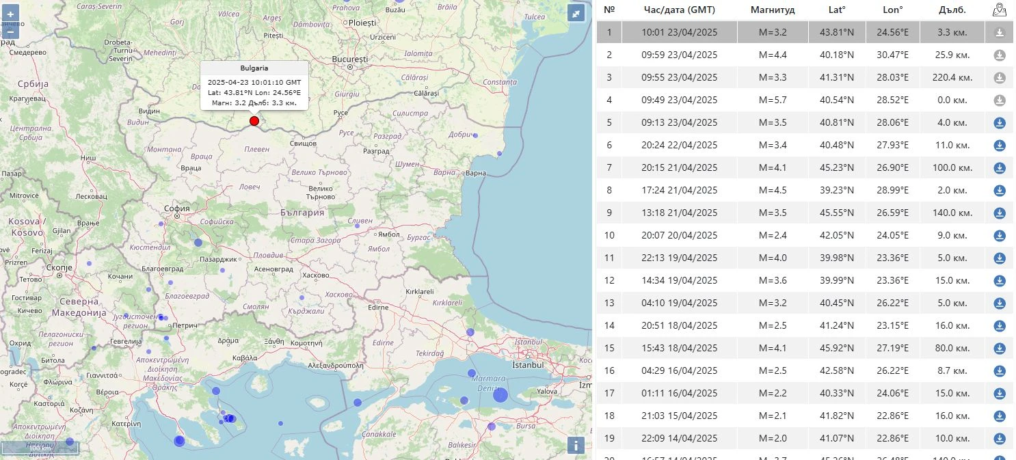Zoom out the map with minus button

click(10, 31)
